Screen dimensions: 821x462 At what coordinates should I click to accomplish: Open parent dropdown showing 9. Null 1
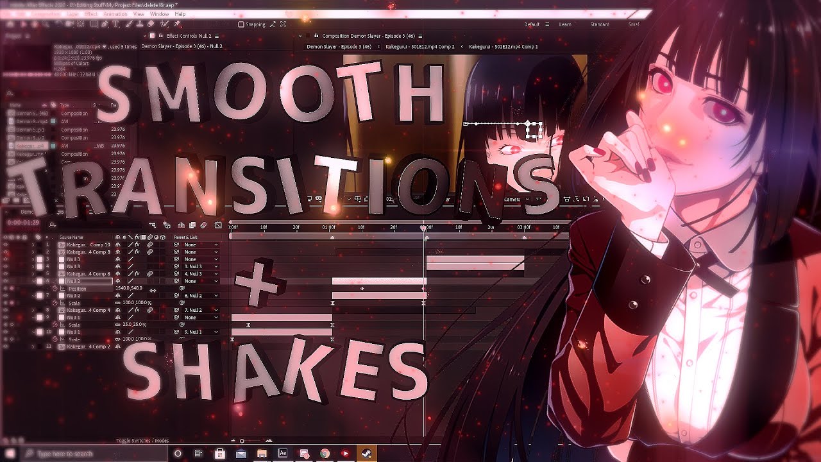pyautogui.click(x=201, y=332)
